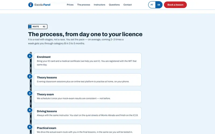Viewport: 215px width, 134px height.
Task: Click the step 3 circle marker
Action: click(x=30, y=93)
